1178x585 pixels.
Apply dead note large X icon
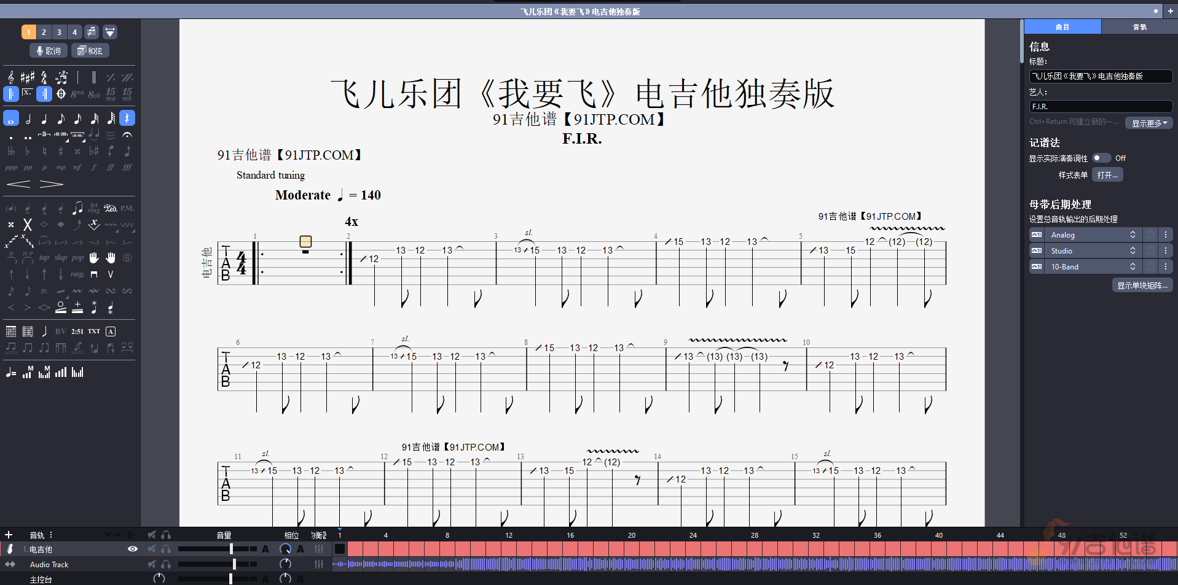[x=28, y=225]
